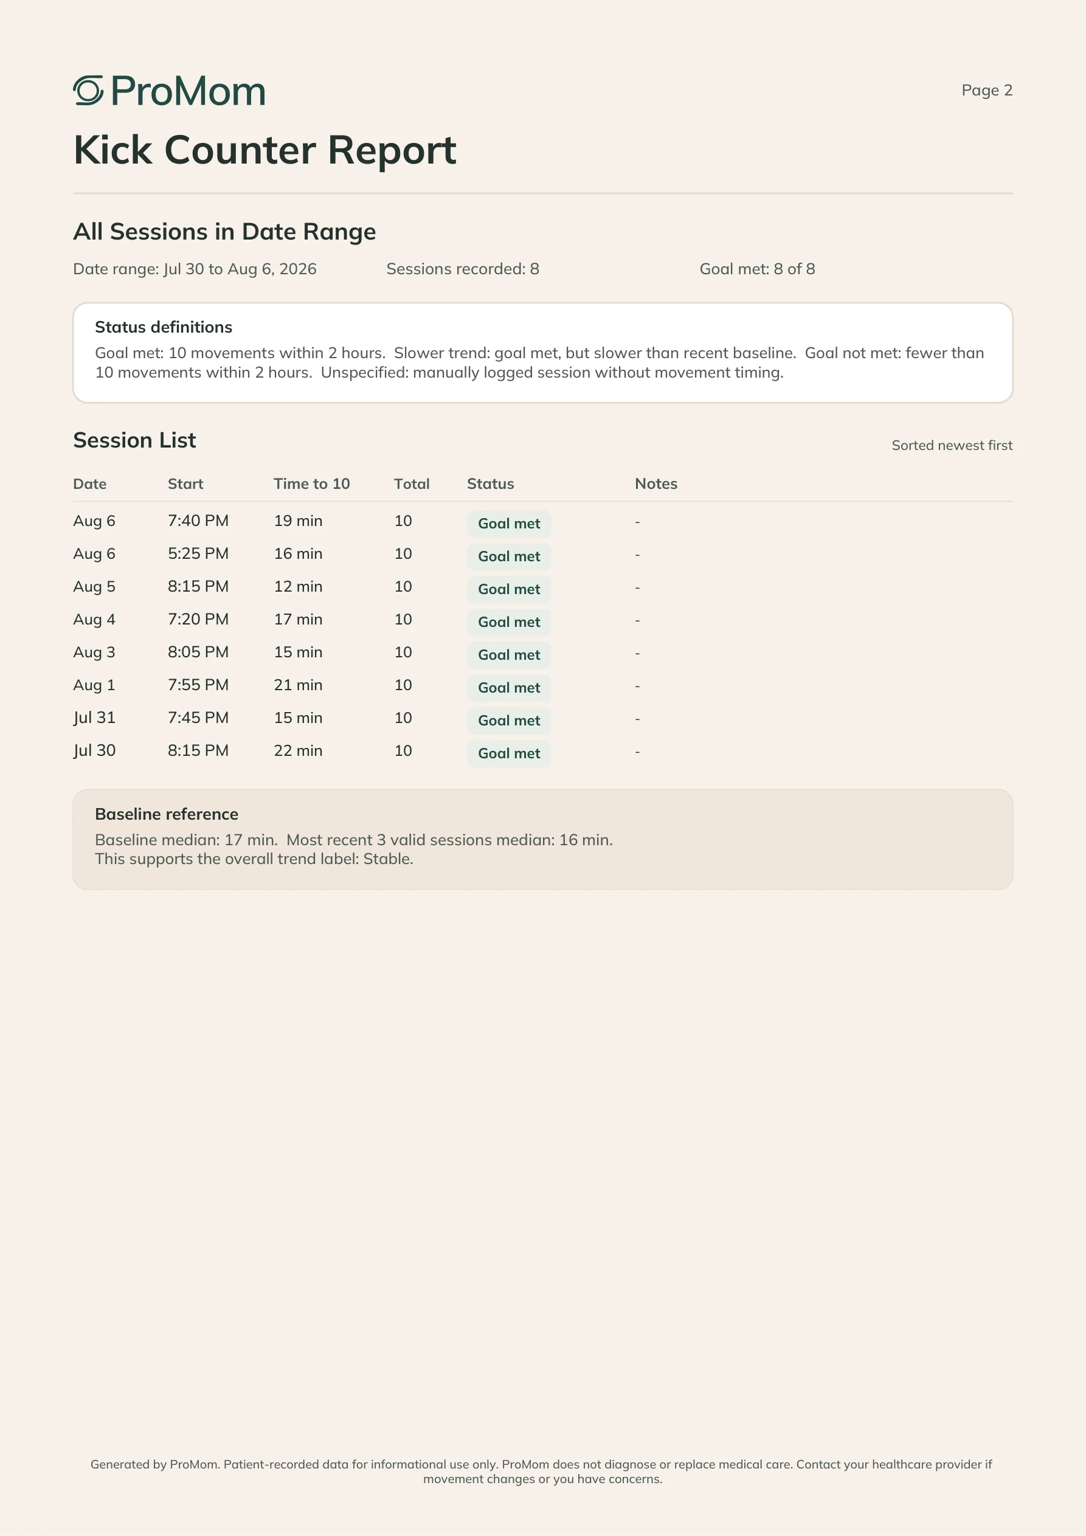Click the ProMom logo icon
1086x1536 pixels.
click(x=88, y=91)
